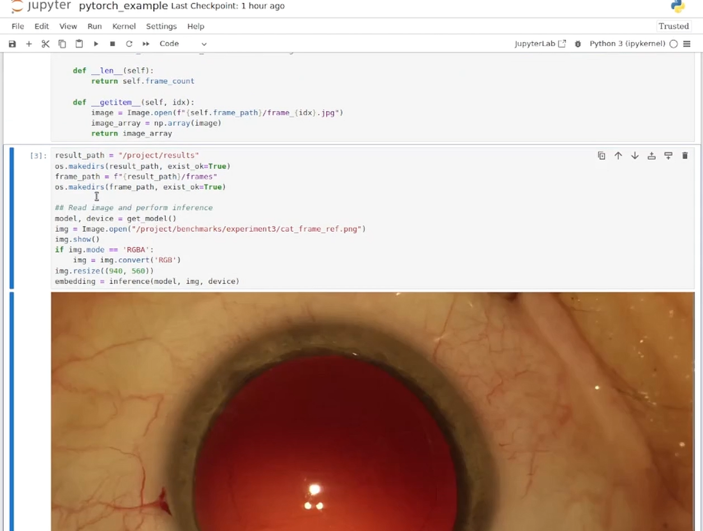
Task: Delete the cell using the trash icon
Action: coord(684,156)
